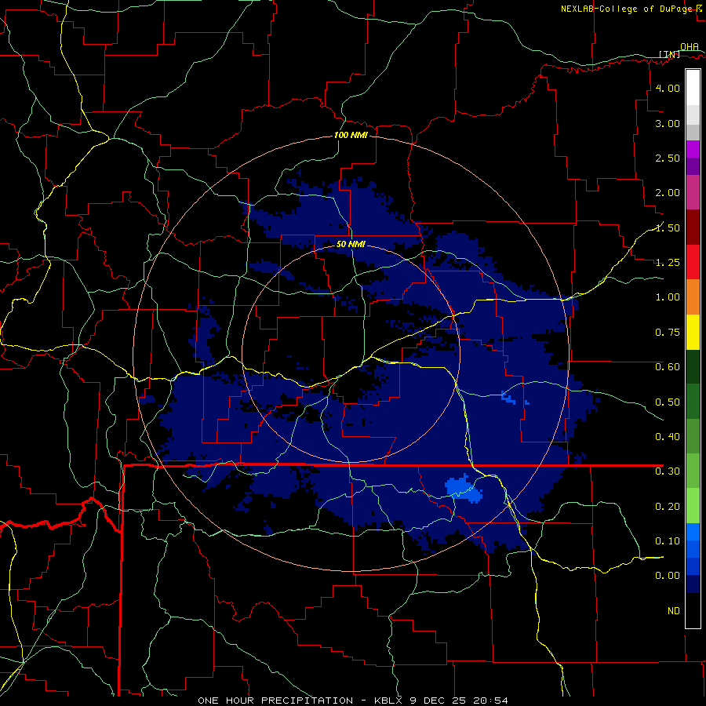The image size is (706, 706).
Task: Pick the white color band in legend
Action: [693, 88]
